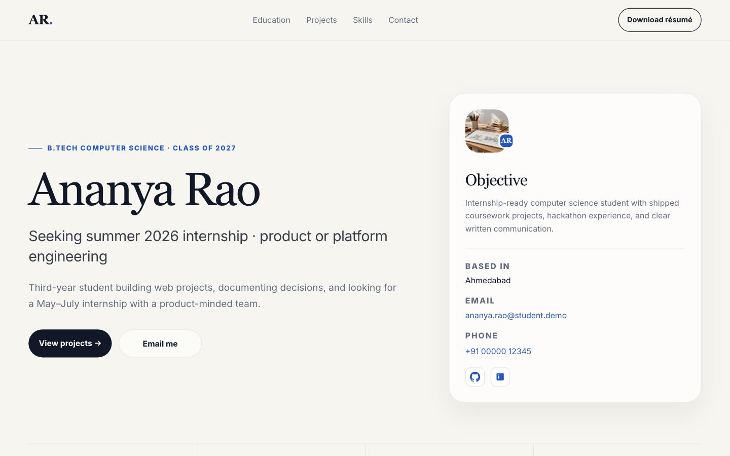Click the Objective card heading
Image resolution: width=730 pixels, height=456 pixels.
[x=496, y=180]
